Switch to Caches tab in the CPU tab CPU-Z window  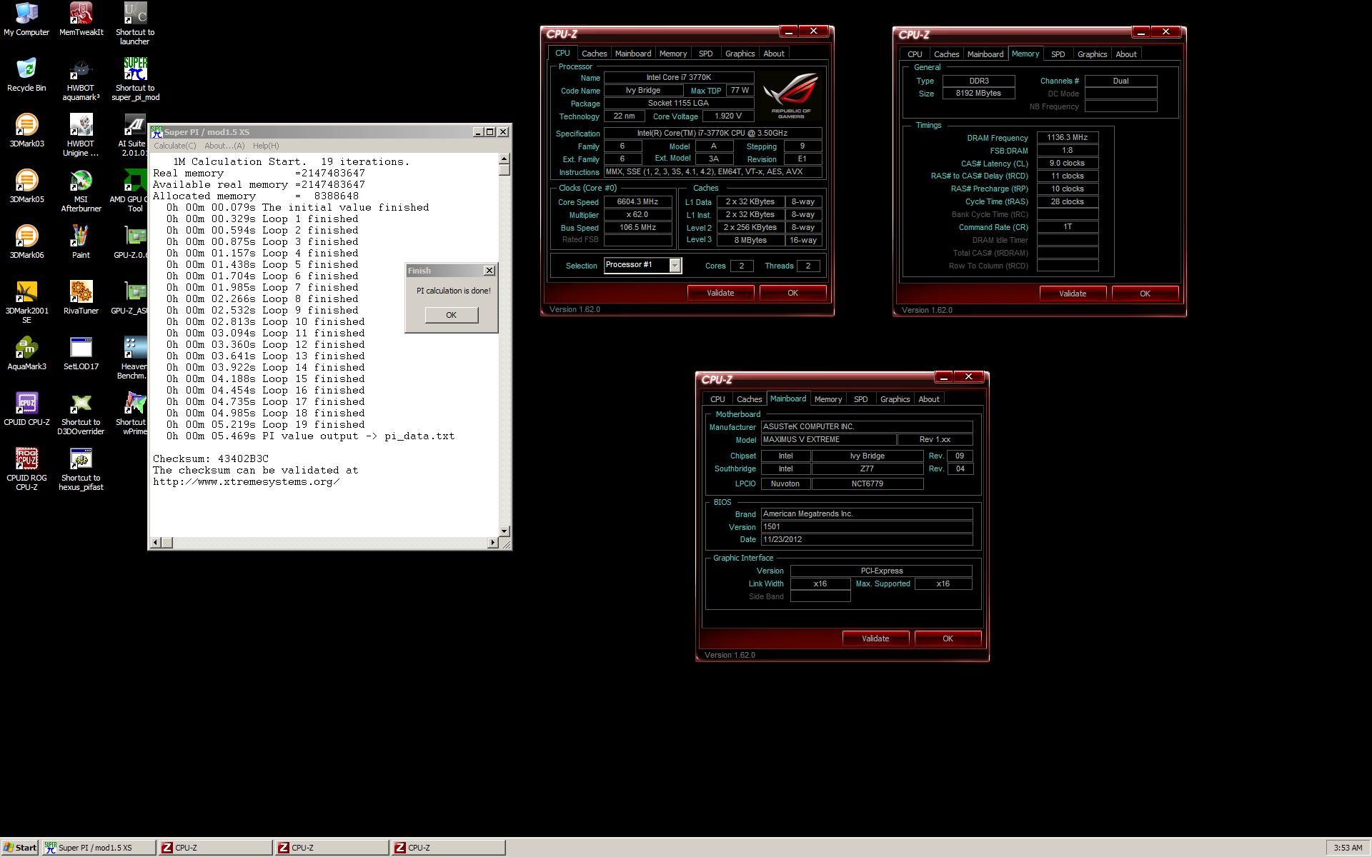coord(594,54)
